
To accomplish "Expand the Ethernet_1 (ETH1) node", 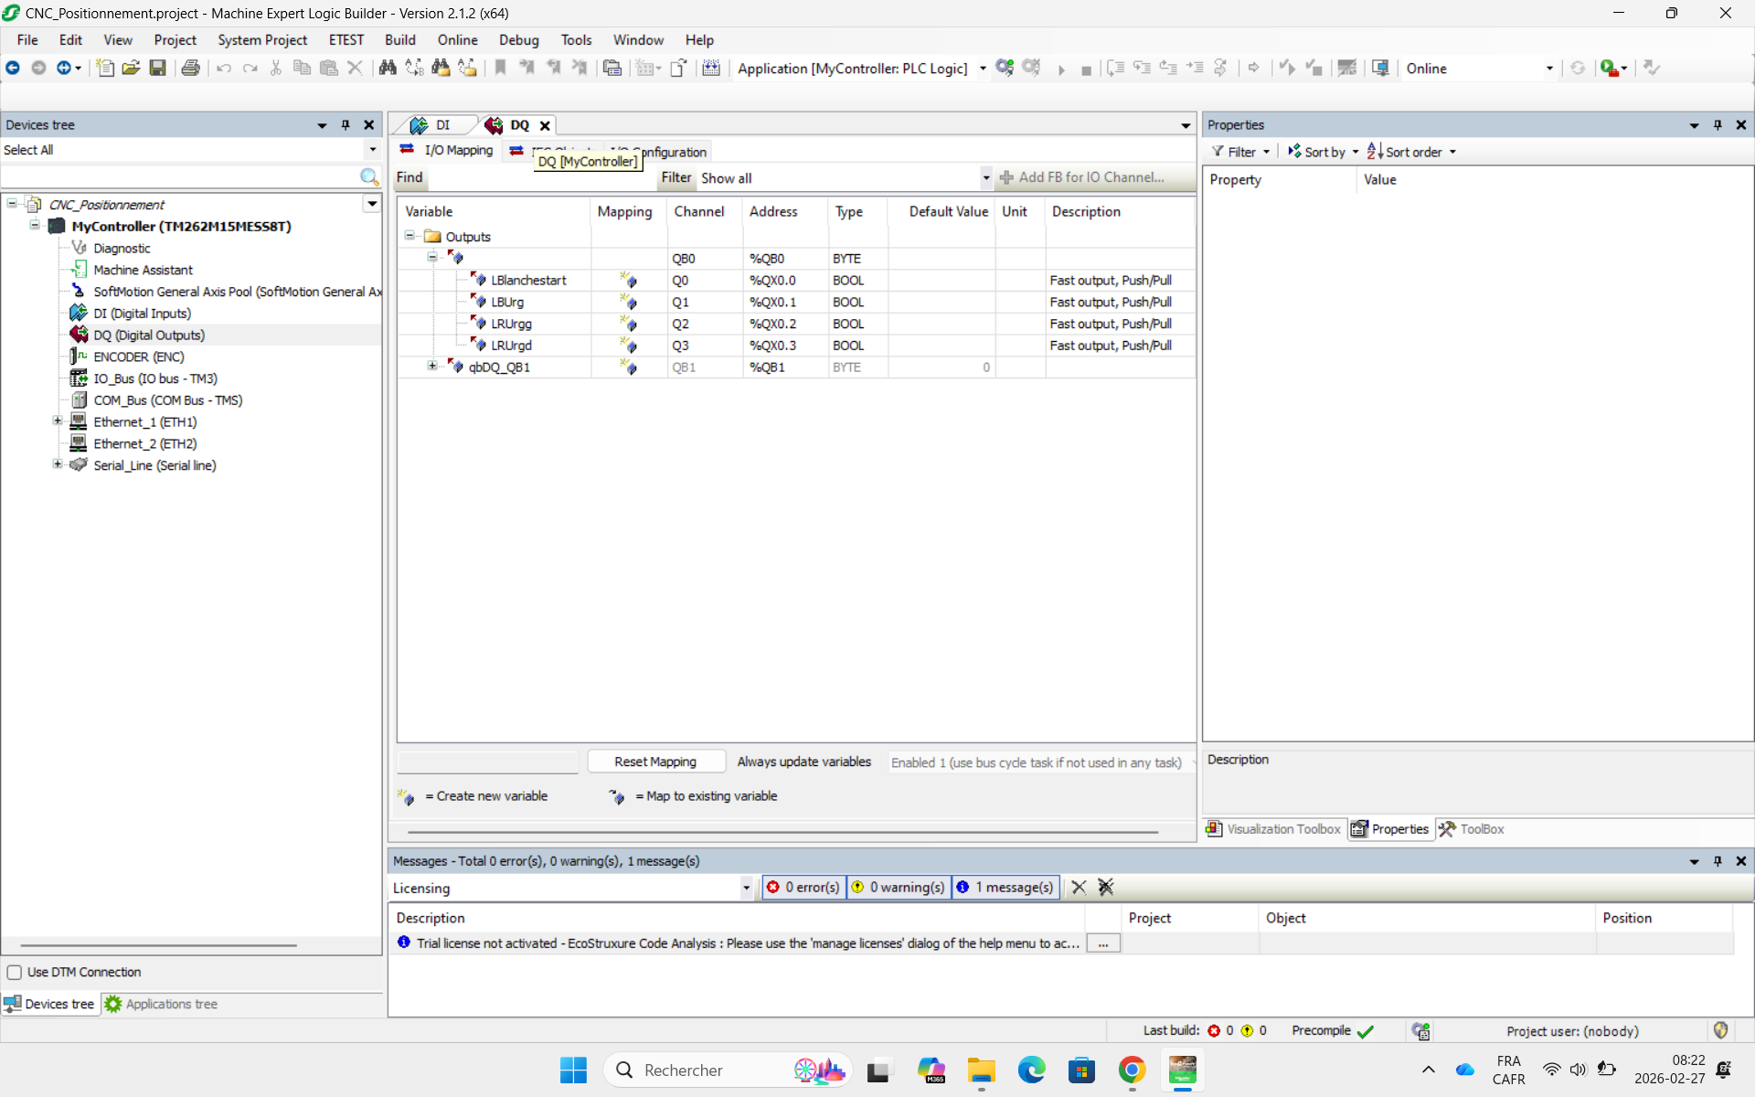I will [x=58, y=421].
